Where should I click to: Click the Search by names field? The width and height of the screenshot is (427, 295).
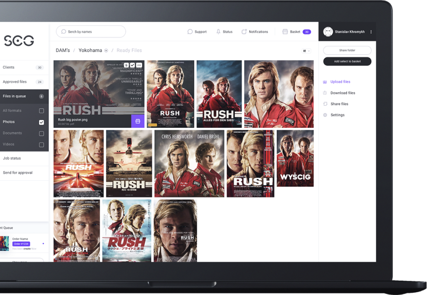point(91,31)
